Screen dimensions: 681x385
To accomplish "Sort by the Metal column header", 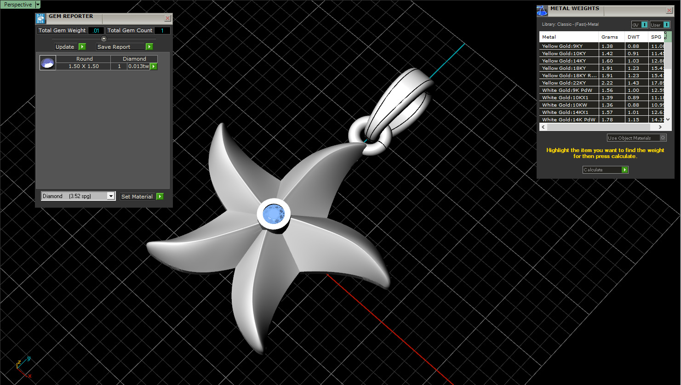I will tap(569, 37).
